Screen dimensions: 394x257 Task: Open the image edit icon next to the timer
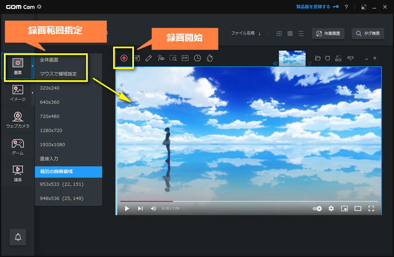(x=338, y=58)
